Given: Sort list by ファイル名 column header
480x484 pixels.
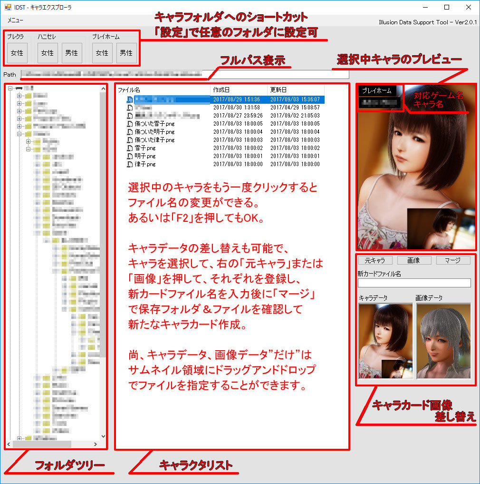Looking at the screenshot, I should click(x=163, y=90).
